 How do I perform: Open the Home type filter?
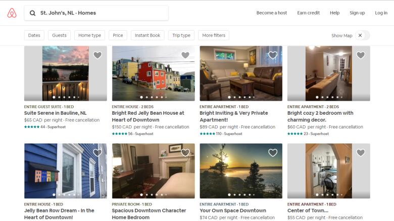(90, 35)
